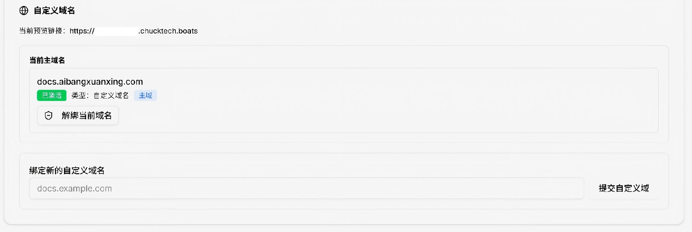Click the 当前预览链接 label
This screenshot has height=232, width=692.
click(42, 31)
